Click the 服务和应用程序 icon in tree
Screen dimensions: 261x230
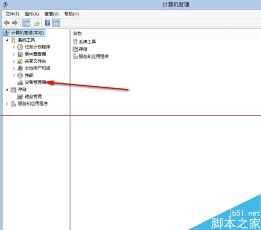pos(14,103)
